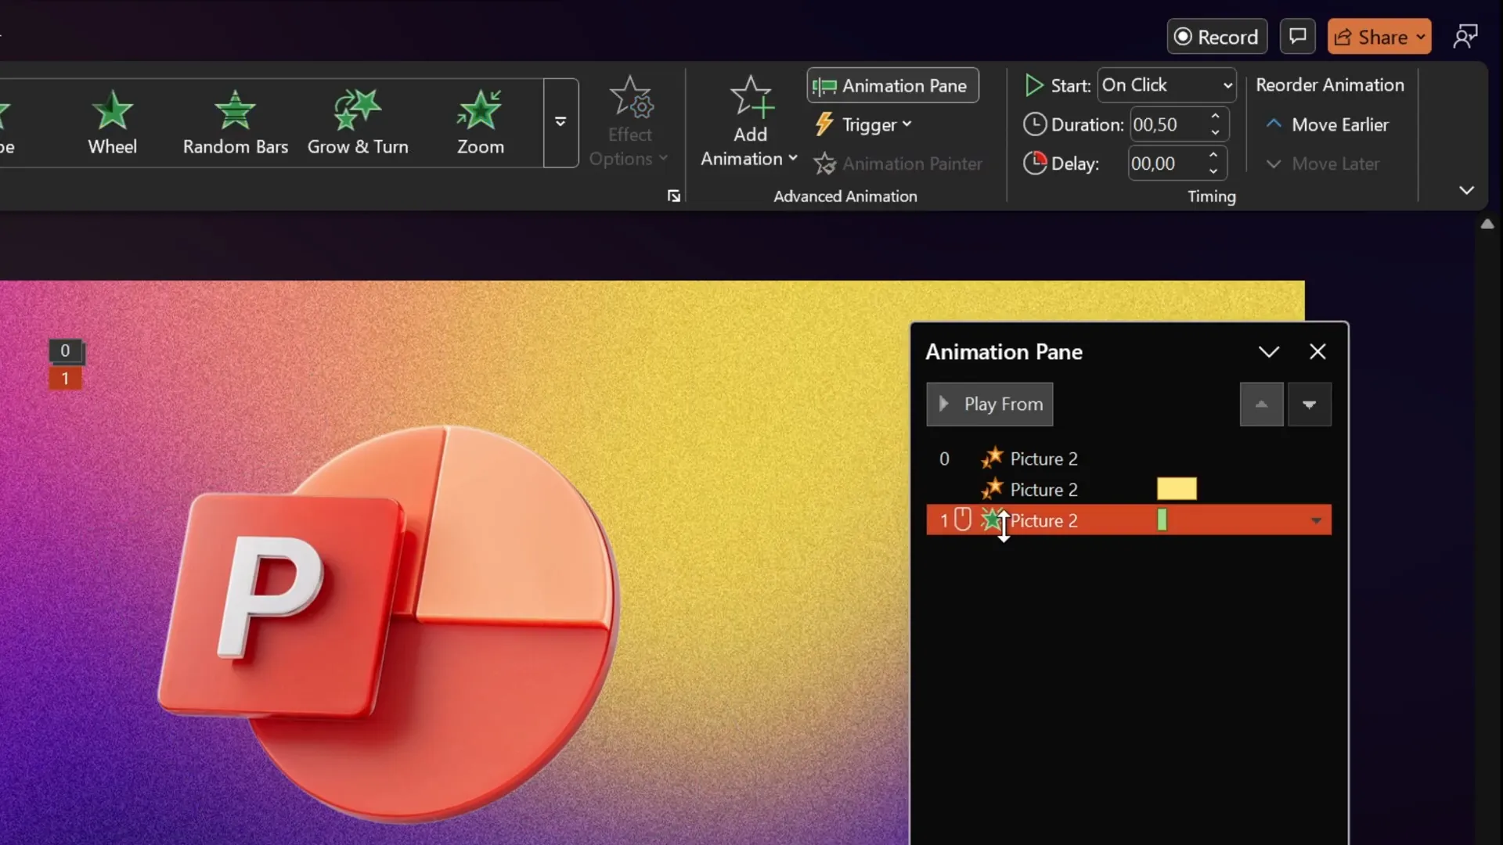Screen dimensions: 1503x845
Task: Move animation down with pane arrow
Action: 1309,405
